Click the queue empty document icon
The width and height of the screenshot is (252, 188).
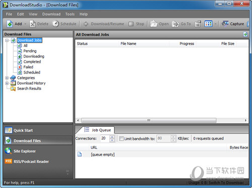[80, 154]
